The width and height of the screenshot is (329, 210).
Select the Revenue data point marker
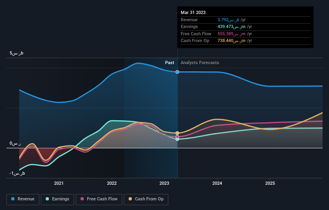[177, 72]
